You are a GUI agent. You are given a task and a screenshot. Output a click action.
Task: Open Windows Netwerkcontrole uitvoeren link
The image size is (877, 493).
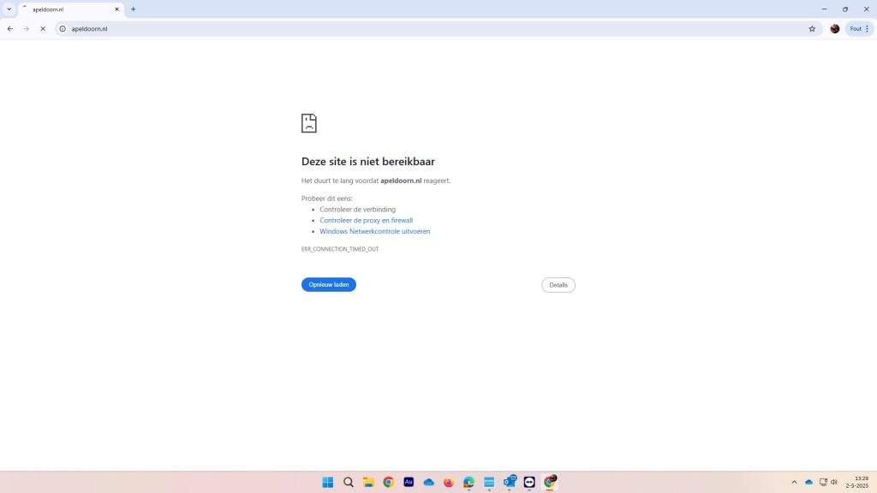pyautogui.click(x=375, y=231)
